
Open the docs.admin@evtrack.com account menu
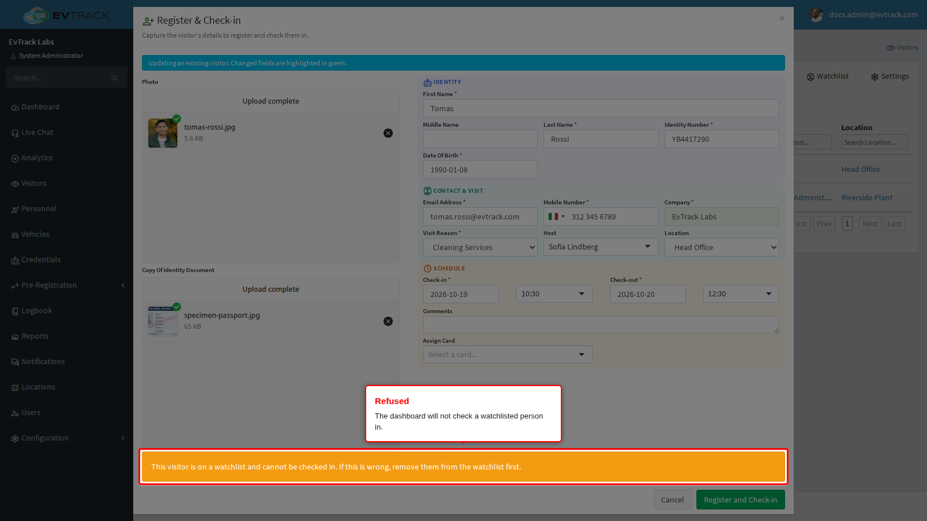(x=864, y=15)
